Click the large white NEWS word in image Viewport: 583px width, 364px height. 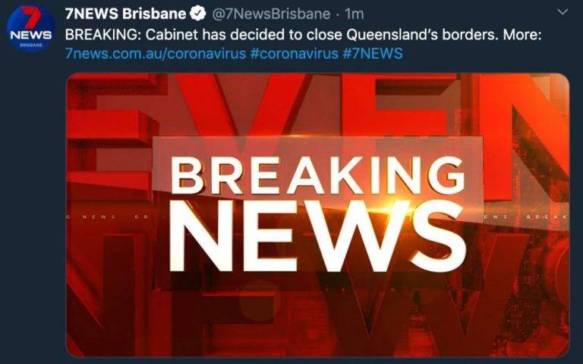pos(318,236)
